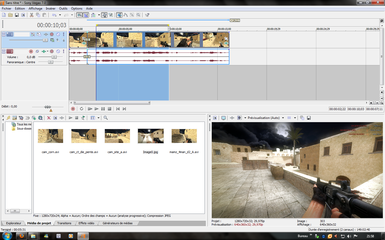Switch to Générateurs de médias tab
Viewport: 385px width, 240px height.
(118, 223)
